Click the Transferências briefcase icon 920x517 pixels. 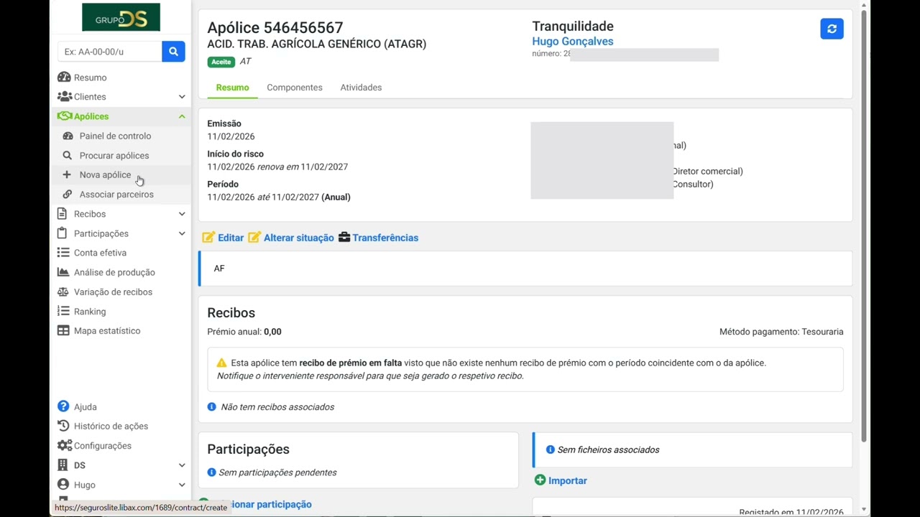click(344, 238)
